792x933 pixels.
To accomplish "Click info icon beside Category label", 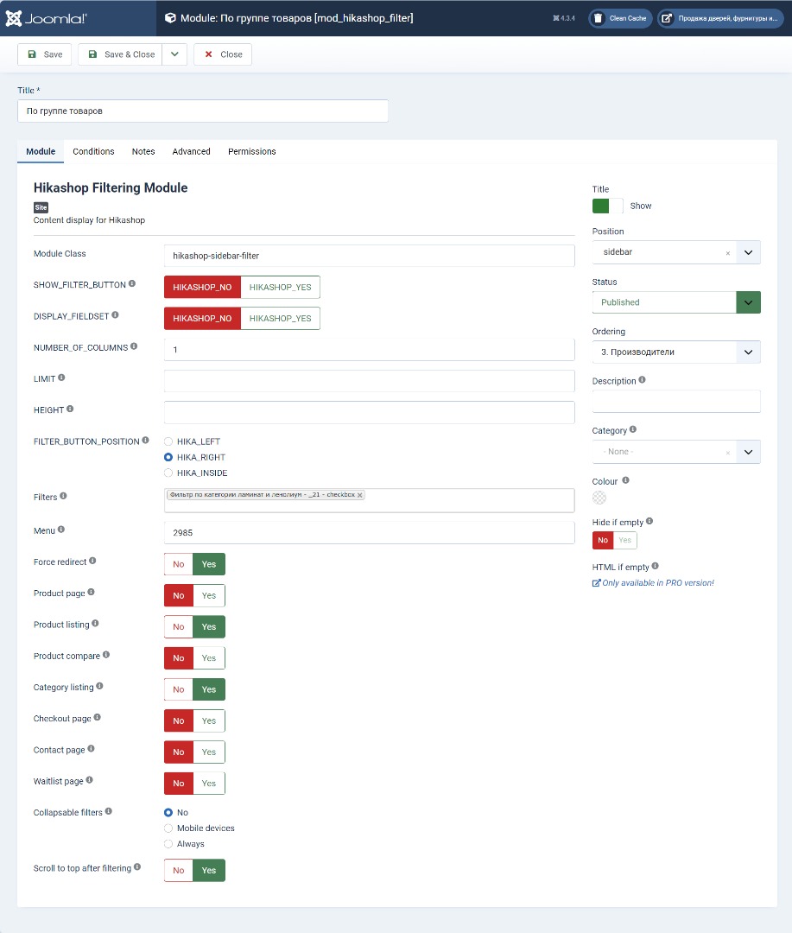I will pos(632,429).
